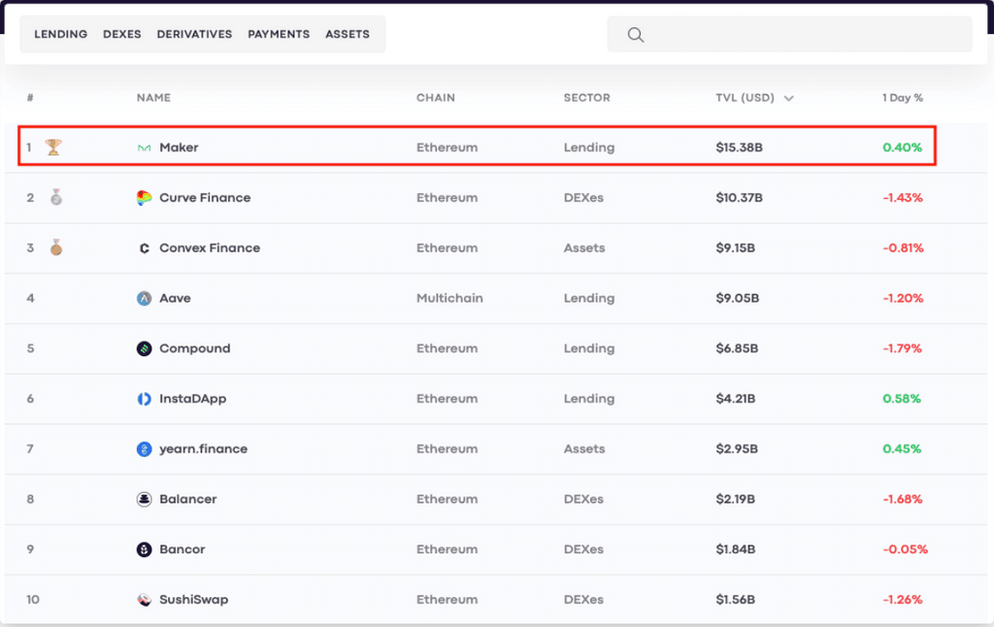Open the Convex Finance project link
The height and width of the screenshot is (627, 994).
pos(210,247)
